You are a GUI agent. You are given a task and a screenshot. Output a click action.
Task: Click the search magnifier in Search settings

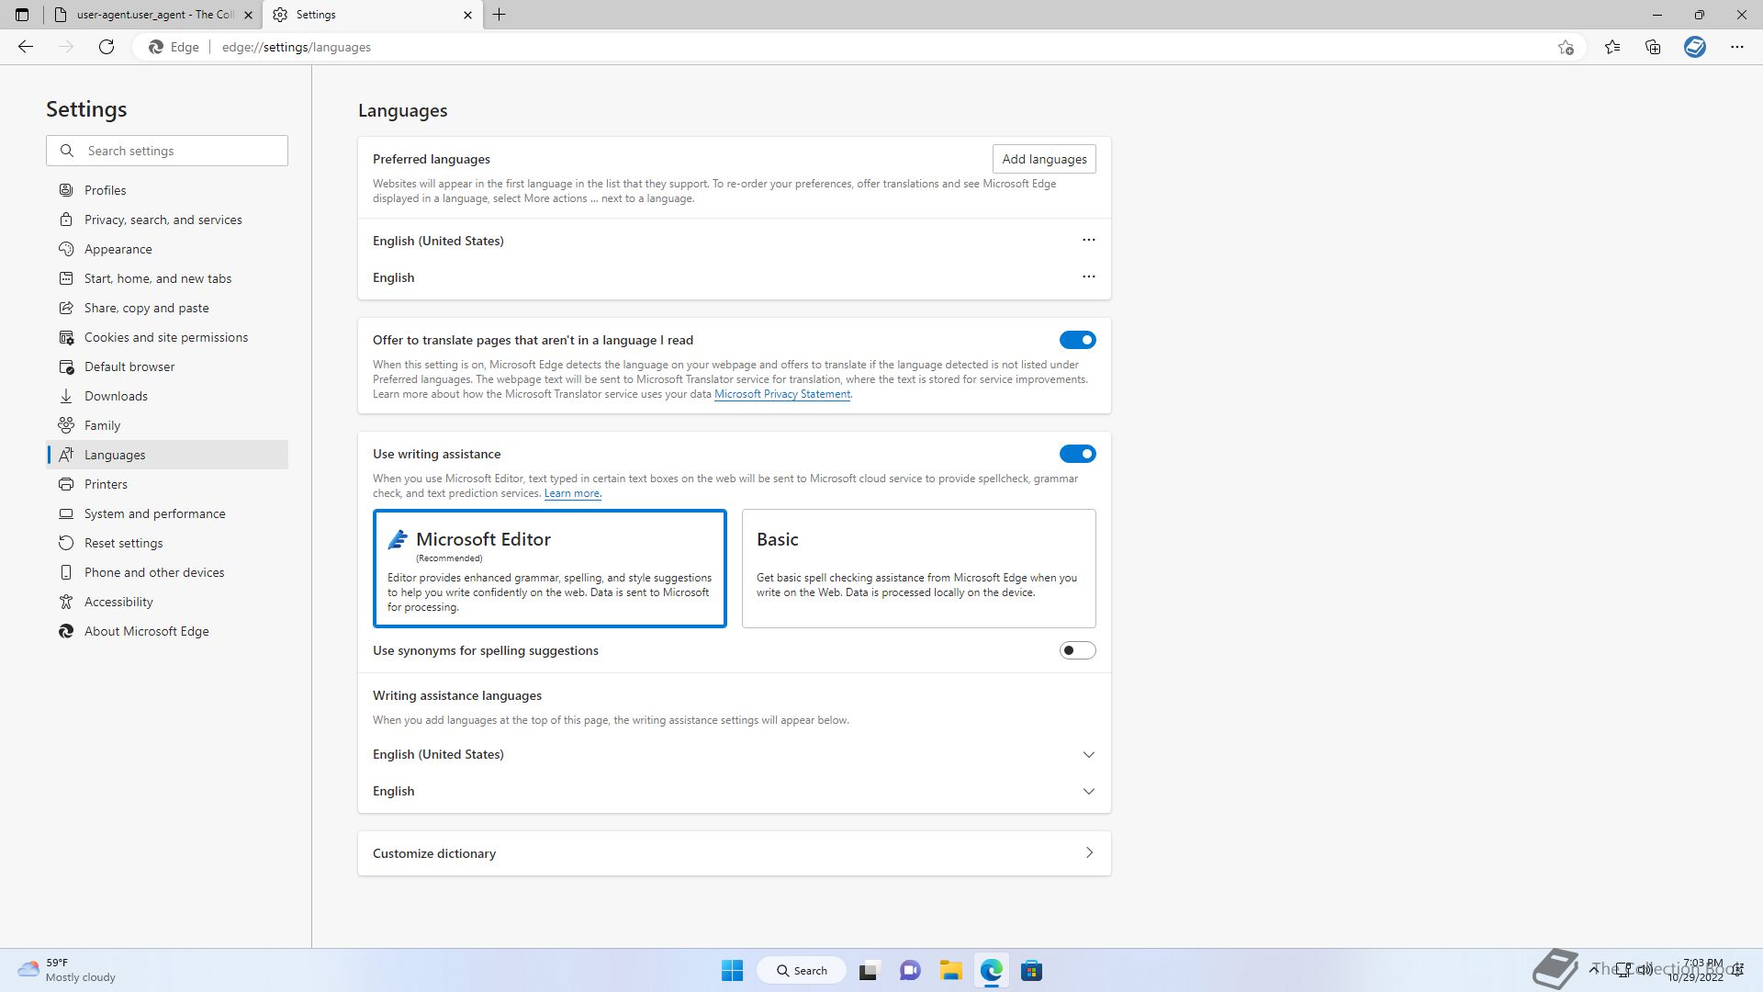(x=67, y=151)
